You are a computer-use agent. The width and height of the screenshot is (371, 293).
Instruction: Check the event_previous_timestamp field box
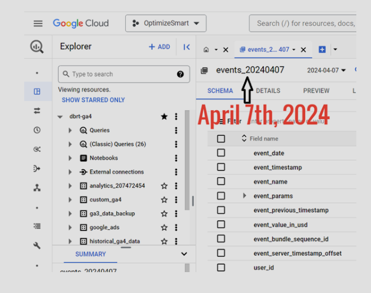221,210
